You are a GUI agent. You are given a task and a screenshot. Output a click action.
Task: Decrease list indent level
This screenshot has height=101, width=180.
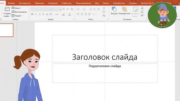pyautogui.click(x=91, y=9)
